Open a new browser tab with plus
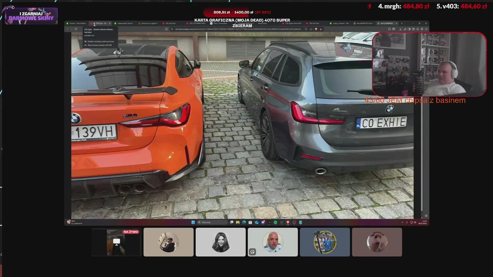This screenshot has width=493, height=277. 402,23
